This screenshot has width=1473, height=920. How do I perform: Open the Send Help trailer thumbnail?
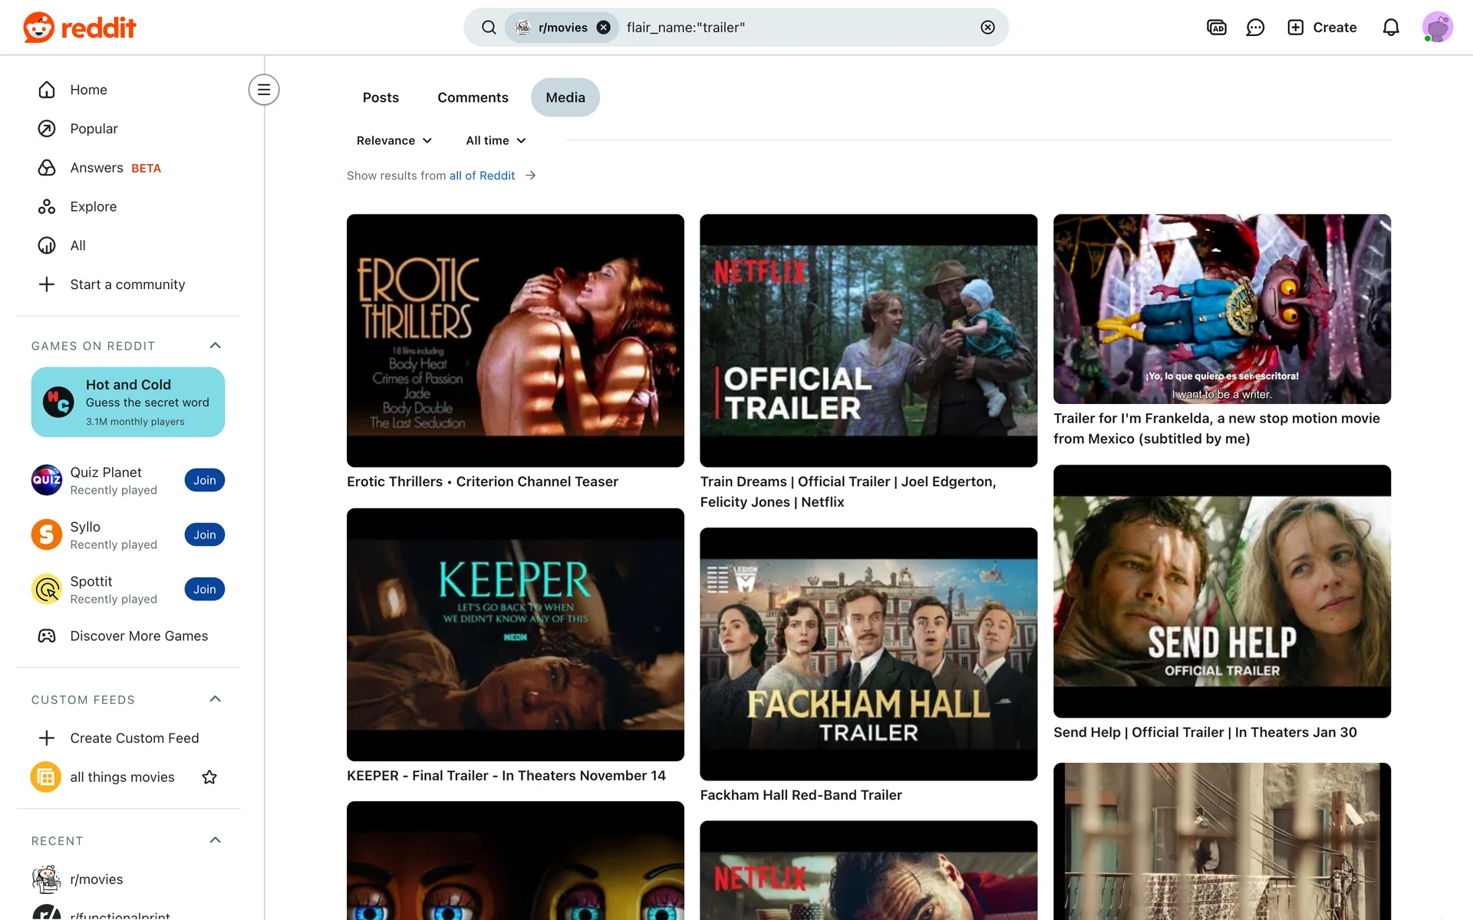click(1221, 590)
